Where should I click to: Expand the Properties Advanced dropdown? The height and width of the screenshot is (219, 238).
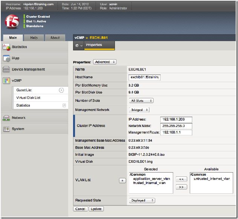coord(104,62)
